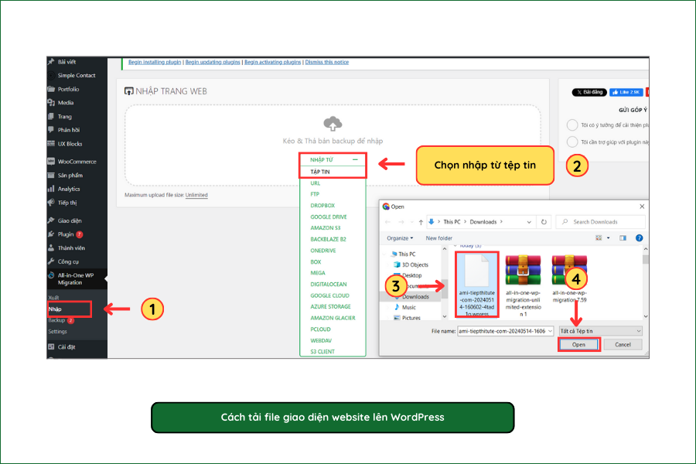This screenshot has width=696, height=464.
Task: Choose URL from the import list
Action: pyautogui.click(x=316, y=183)
